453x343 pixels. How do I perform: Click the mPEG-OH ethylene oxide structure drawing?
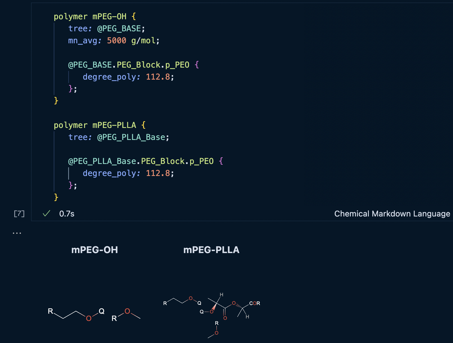coord(76,315)
